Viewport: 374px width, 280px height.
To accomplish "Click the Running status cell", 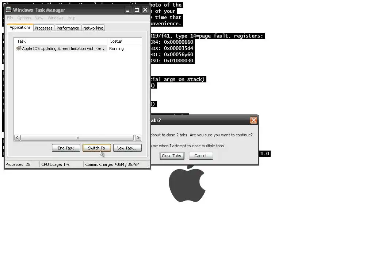I will [x=117, y=48].
